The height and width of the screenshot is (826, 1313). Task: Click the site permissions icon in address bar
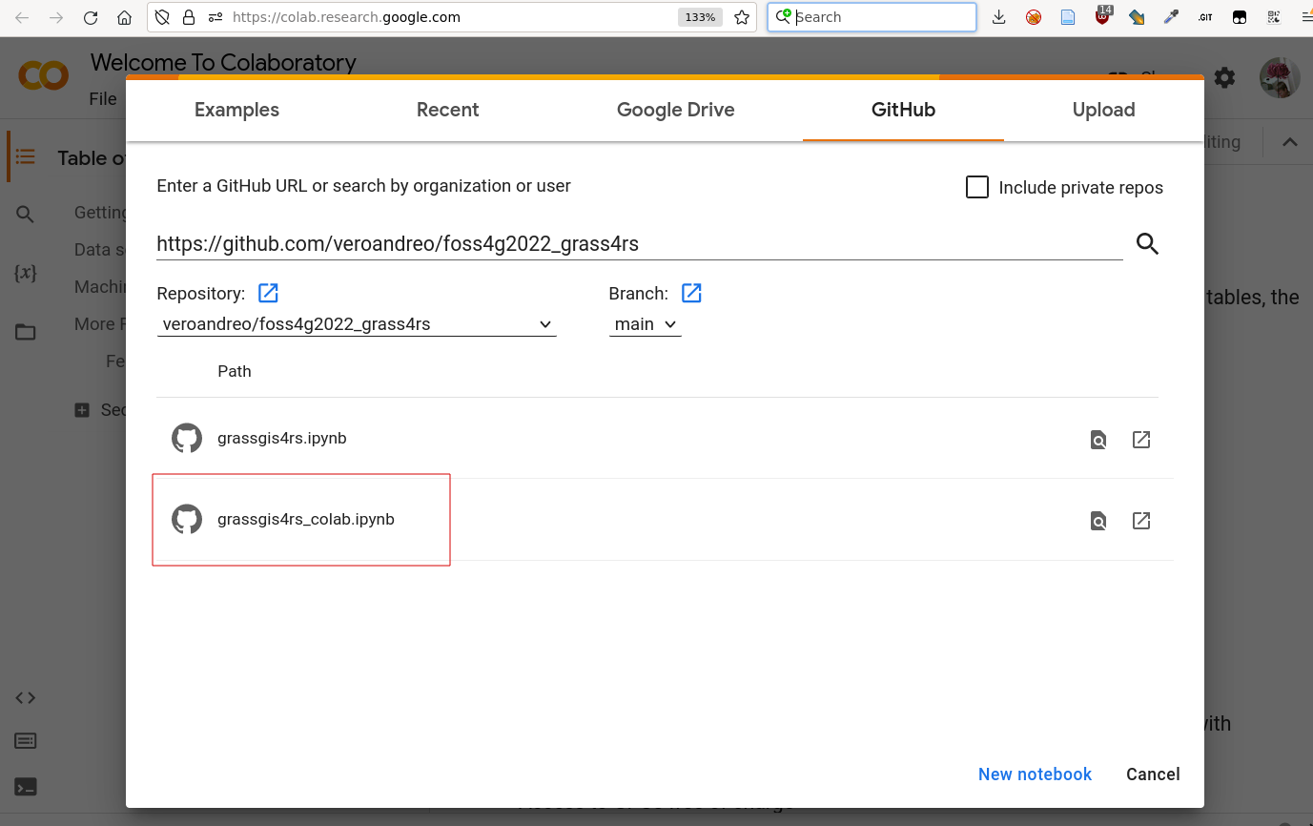(x=215, y=17)
